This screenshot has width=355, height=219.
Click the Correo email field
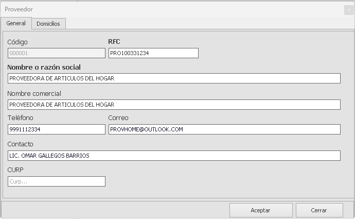[x=224, y=129]
